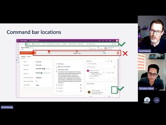Expand the record header chevron near owner
The width and height of the screenshot is (166, 125).
pyautogui.click(x=116, y=48)
